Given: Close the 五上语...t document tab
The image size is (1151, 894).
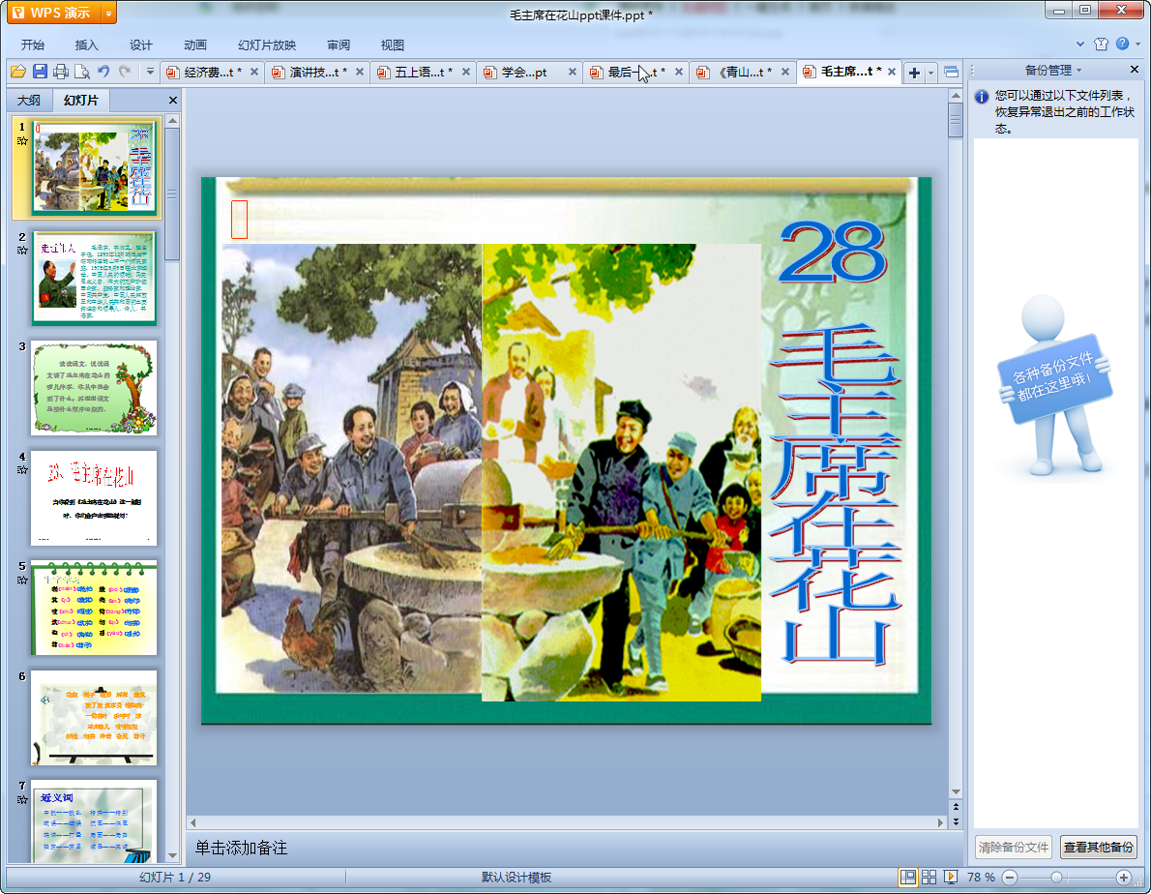Looking at the screenshot, I should [465, 72].
